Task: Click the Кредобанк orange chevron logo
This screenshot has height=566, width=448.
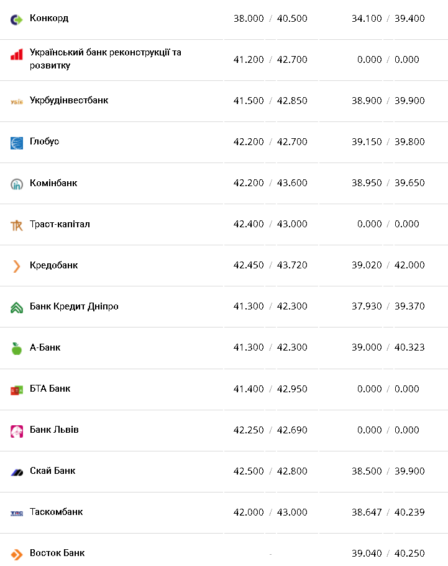Action: [17, 266]
